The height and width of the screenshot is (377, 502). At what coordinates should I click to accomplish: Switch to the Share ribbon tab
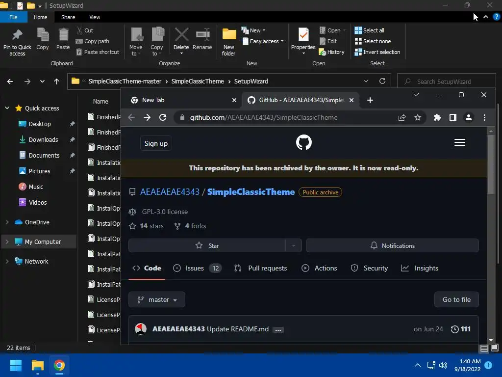click(x=68, y=17)
